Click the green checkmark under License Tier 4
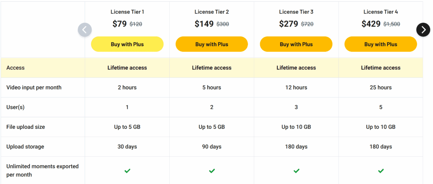 (x=381, y=171)
